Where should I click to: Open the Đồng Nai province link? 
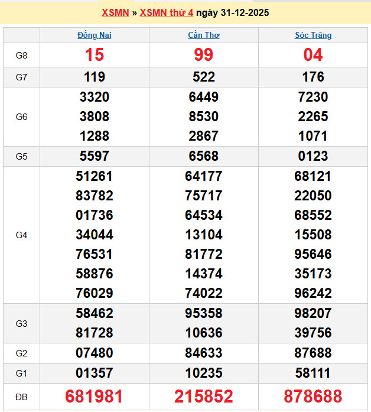pyautogui.click(x=95, y=35)
